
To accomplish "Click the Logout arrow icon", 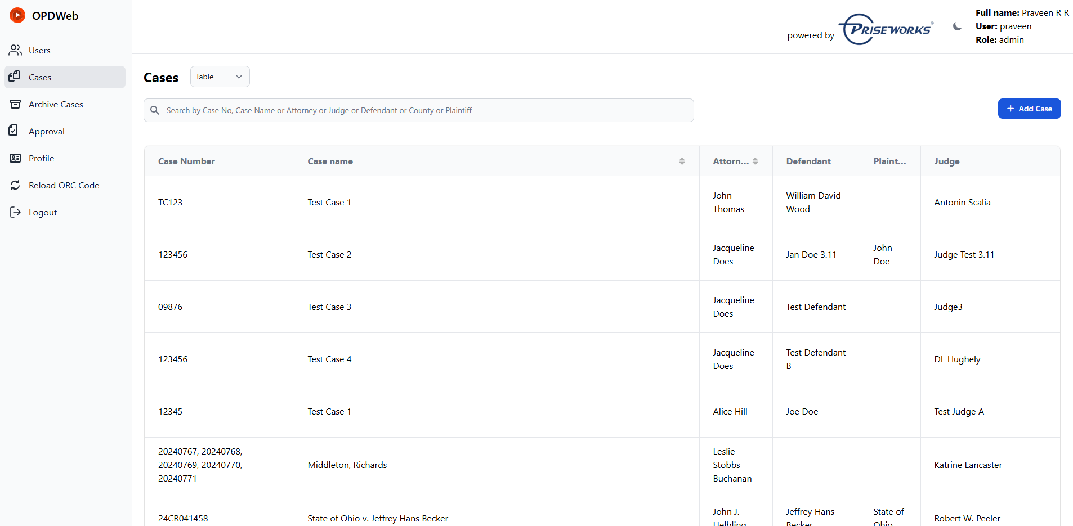I will pyautogui.click(x=15, y=212).
